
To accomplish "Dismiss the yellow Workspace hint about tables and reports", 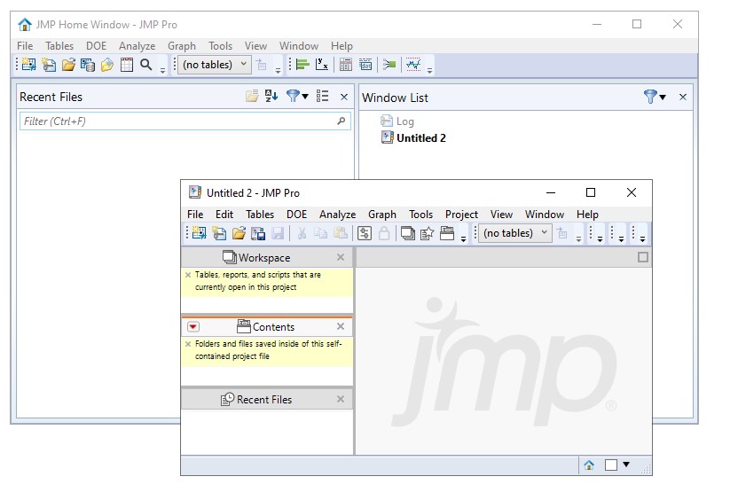I will pos(188,275).
